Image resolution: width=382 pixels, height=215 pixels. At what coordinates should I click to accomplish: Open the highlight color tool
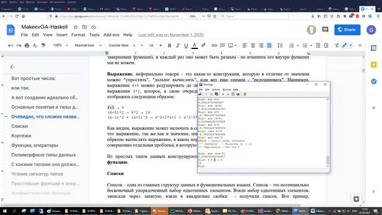click(x=203, y=45)
